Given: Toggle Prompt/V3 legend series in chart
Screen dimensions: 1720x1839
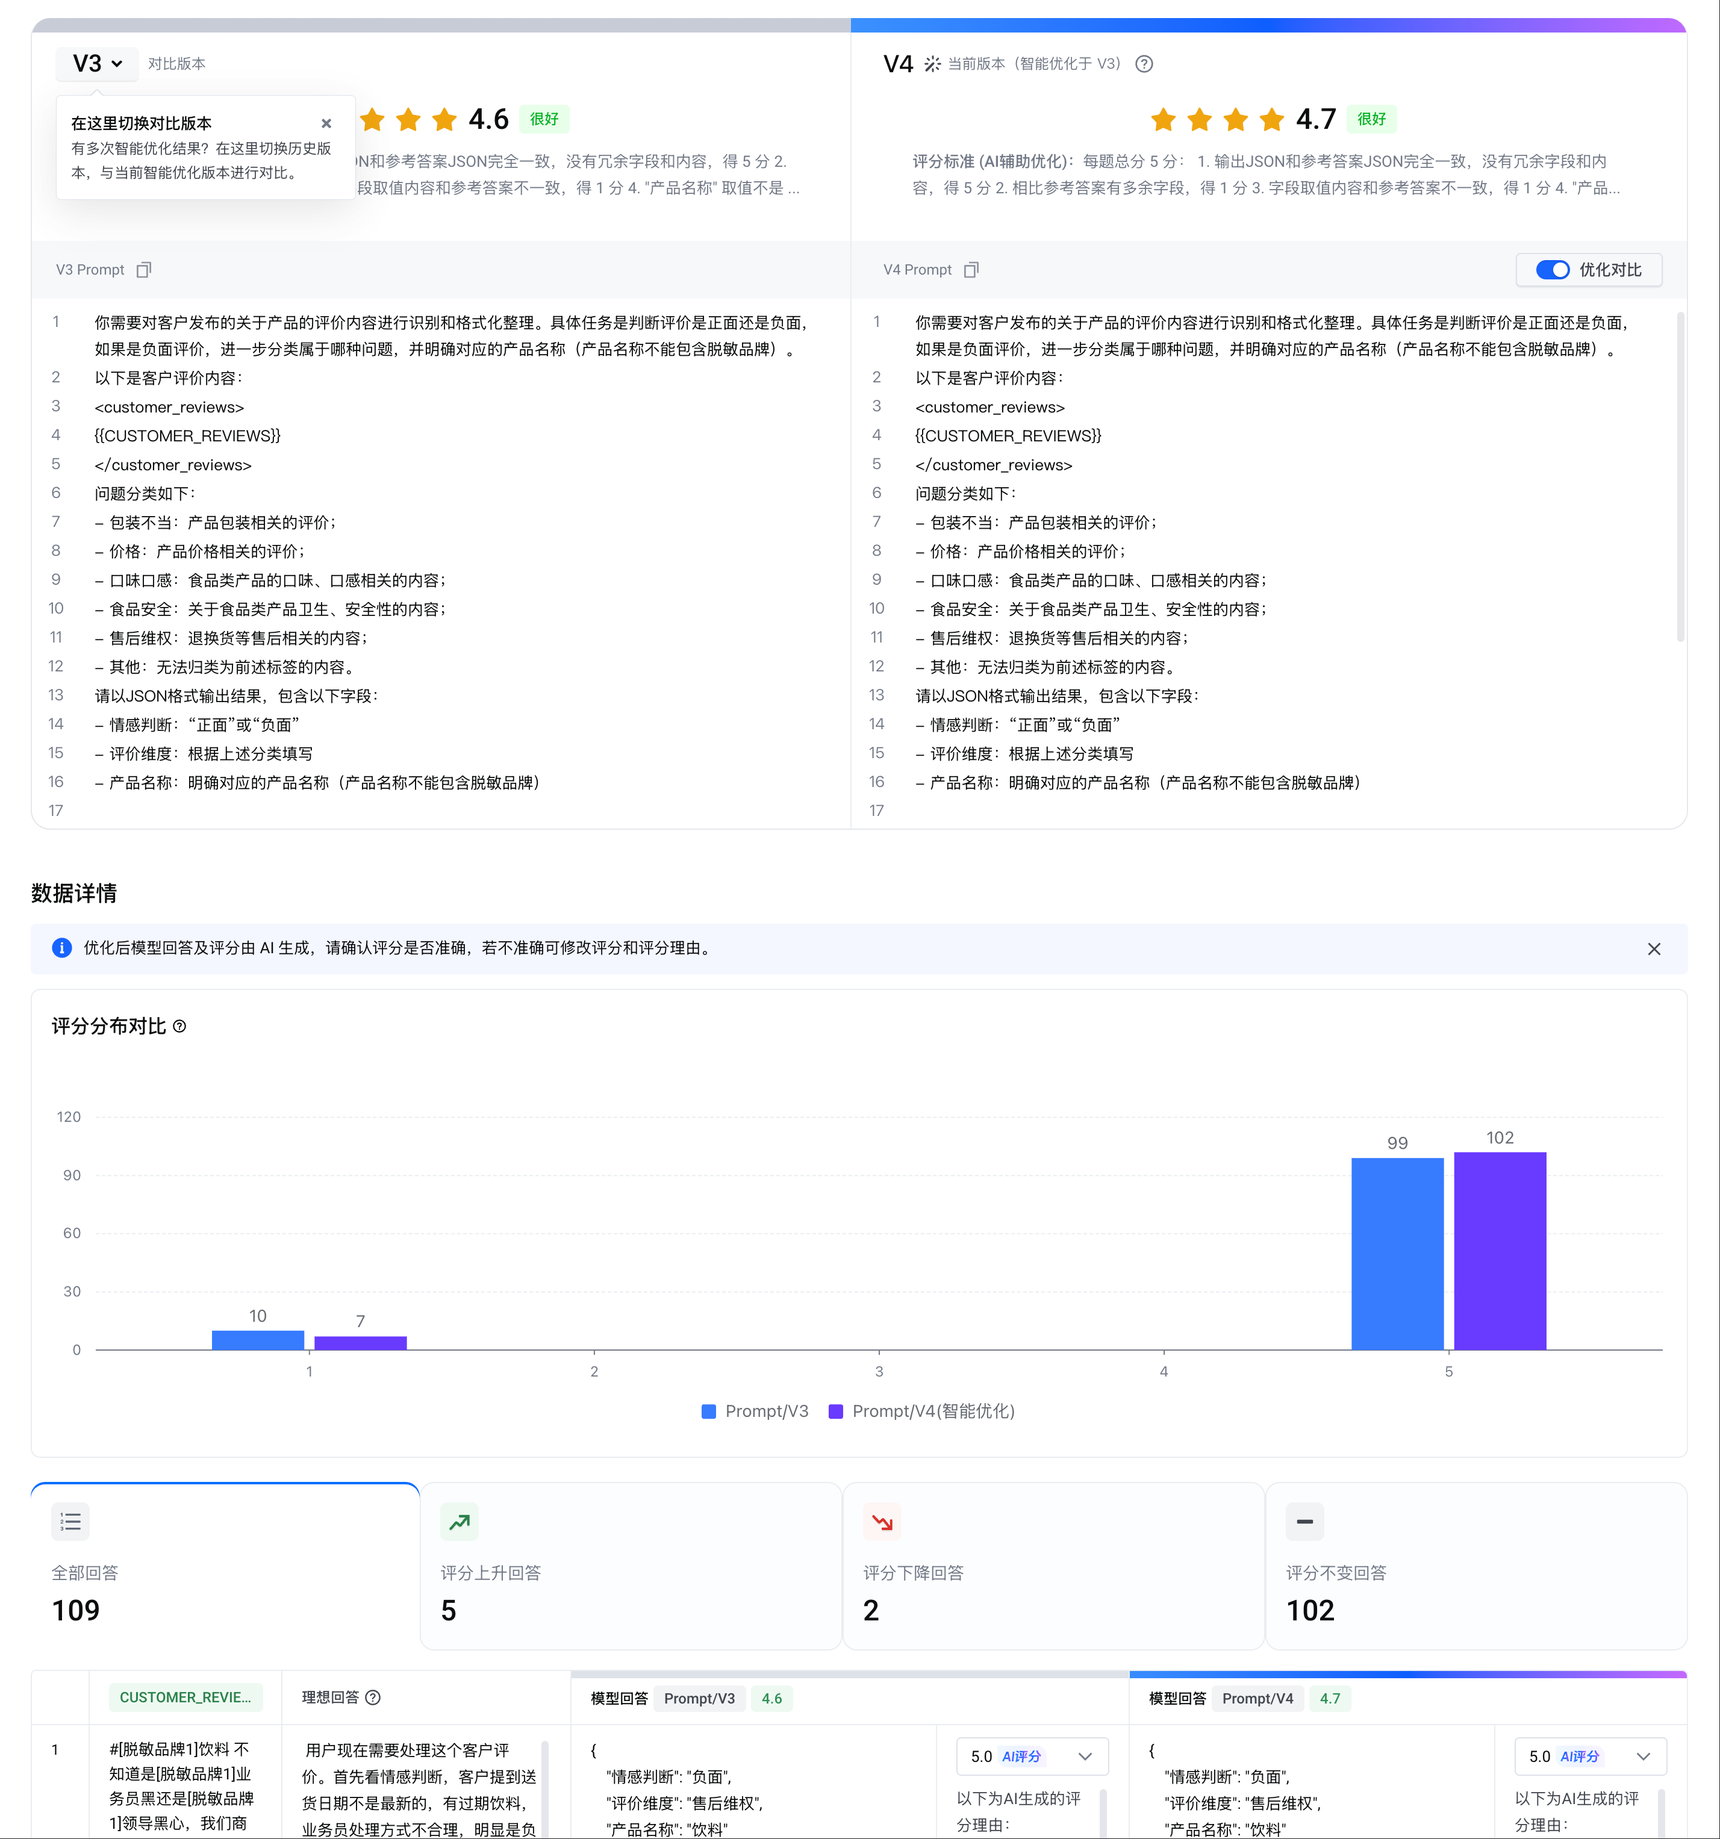Looking at the screenshot, I should 755,1411.
